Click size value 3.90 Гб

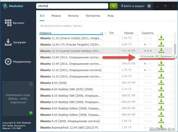pyautogui.click(x=126, y=121)
